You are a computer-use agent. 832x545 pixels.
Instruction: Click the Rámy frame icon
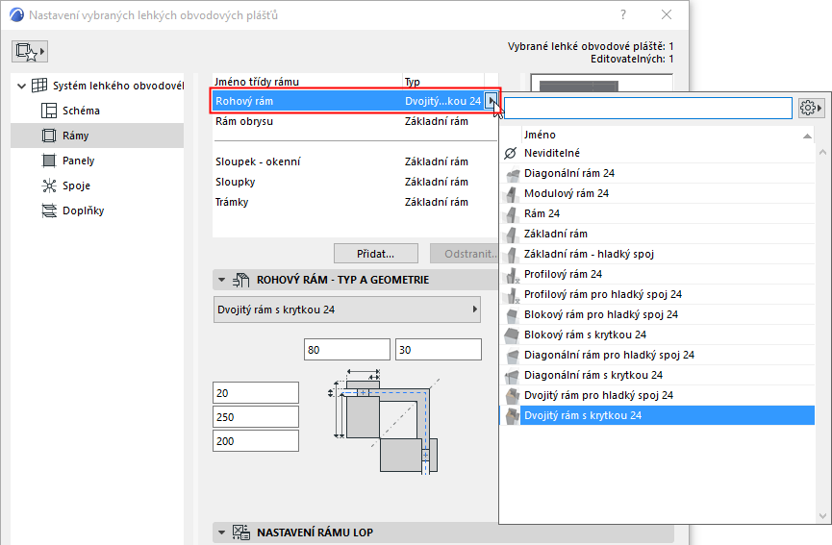tap(49, 136)
